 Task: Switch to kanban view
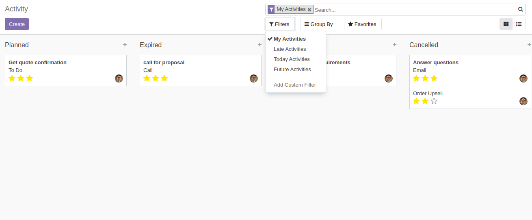(x=506, y=24)
